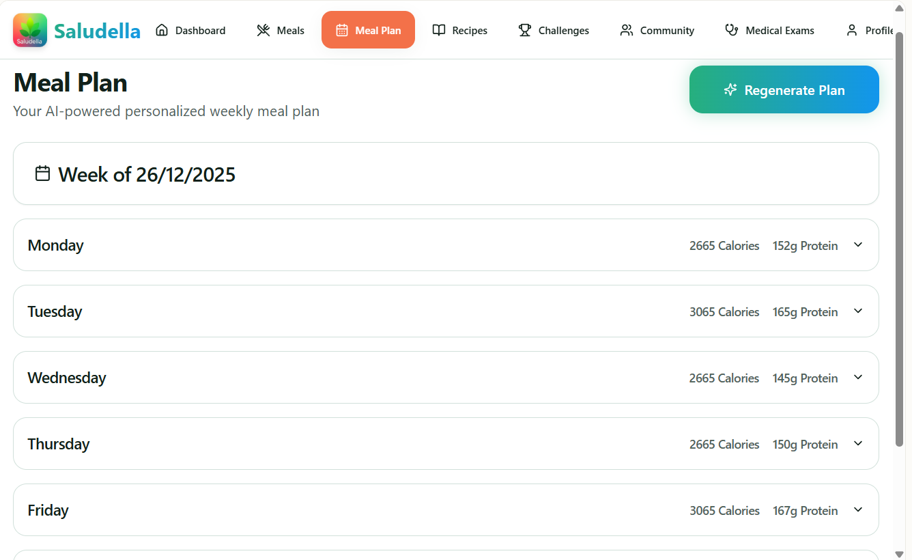The height and width of the screenshot is (560, 912).
Task: Click the Challenges trophy icon
Action: (x=525, y=30)
